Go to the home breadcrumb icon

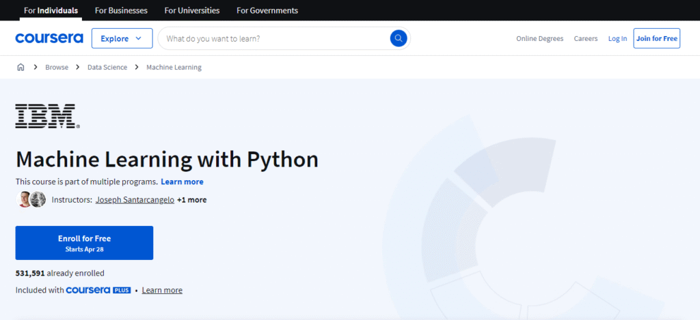point(21,68)
